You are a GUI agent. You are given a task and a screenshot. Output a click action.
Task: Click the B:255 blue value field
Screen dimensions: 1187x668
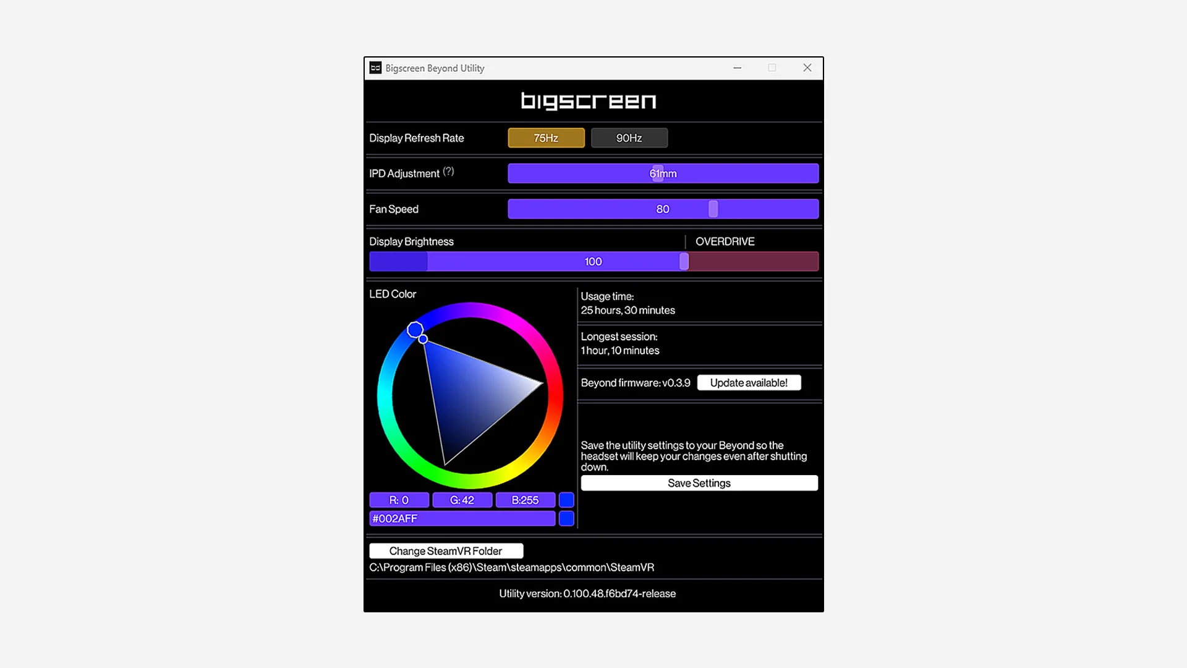point(525,500)
